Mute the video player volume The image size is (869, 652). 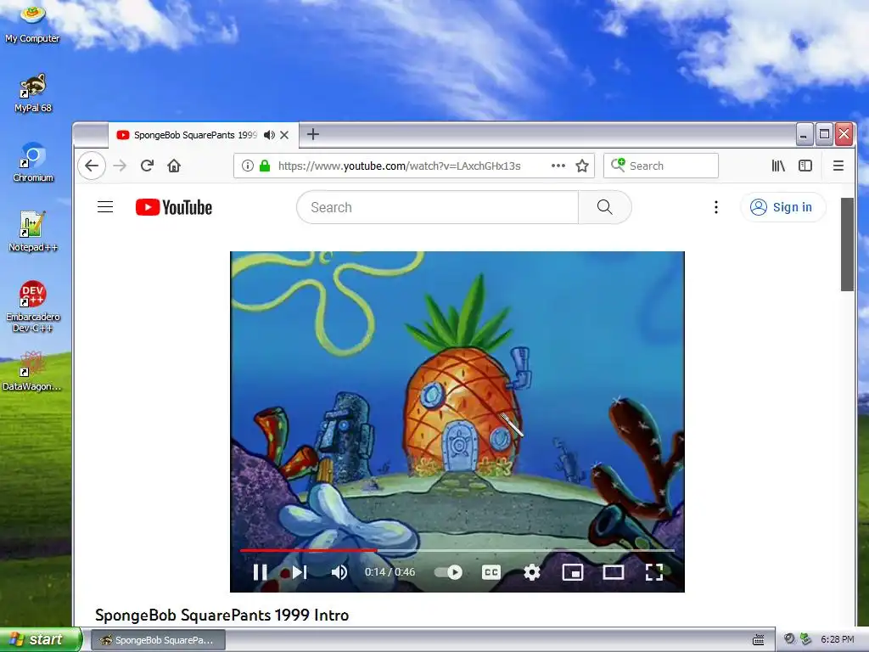tap(339, 571)
